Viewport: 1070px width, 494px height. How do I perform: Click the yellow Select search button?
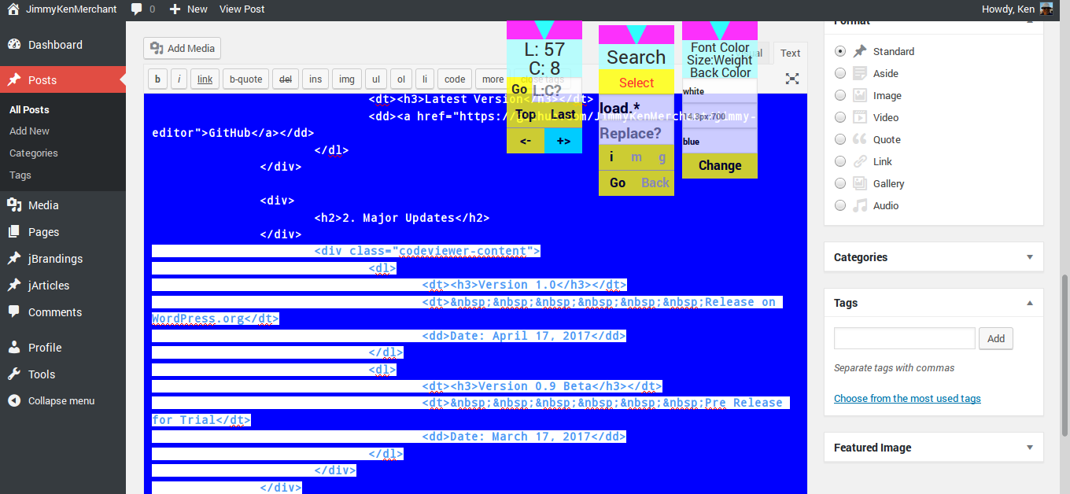point(636,83)
